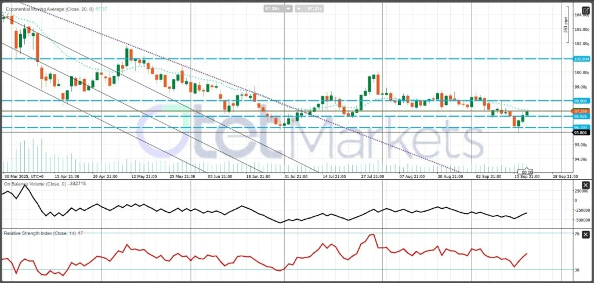Click the 28 Sep 21:00 time axis label
The width and height of the screenshot is (594, 283).
564,176
